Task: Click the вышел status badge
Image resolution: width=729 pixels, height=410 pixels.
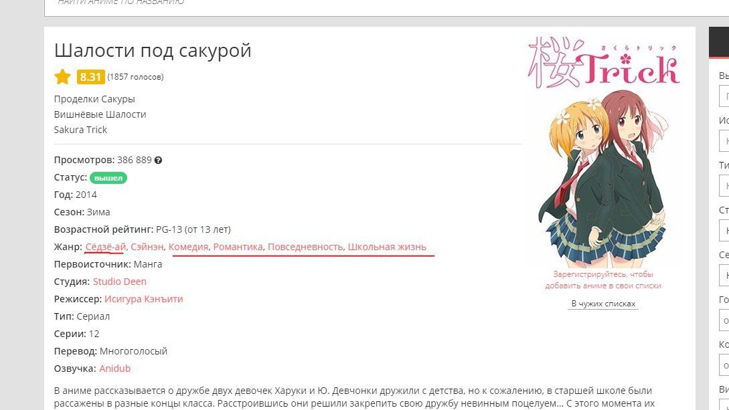Action: pos(108,178)
